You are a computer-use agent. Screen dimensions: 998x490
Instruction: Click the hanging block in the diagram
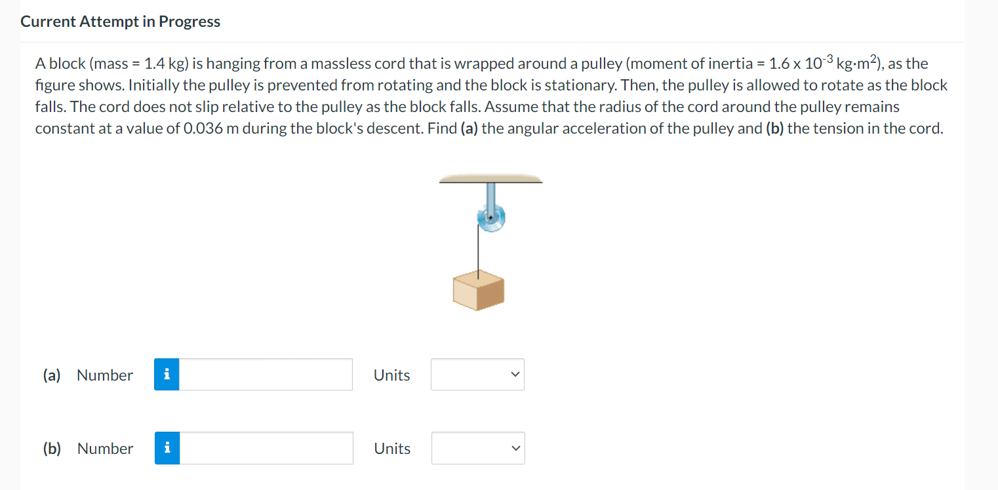[x=478, y=290]
